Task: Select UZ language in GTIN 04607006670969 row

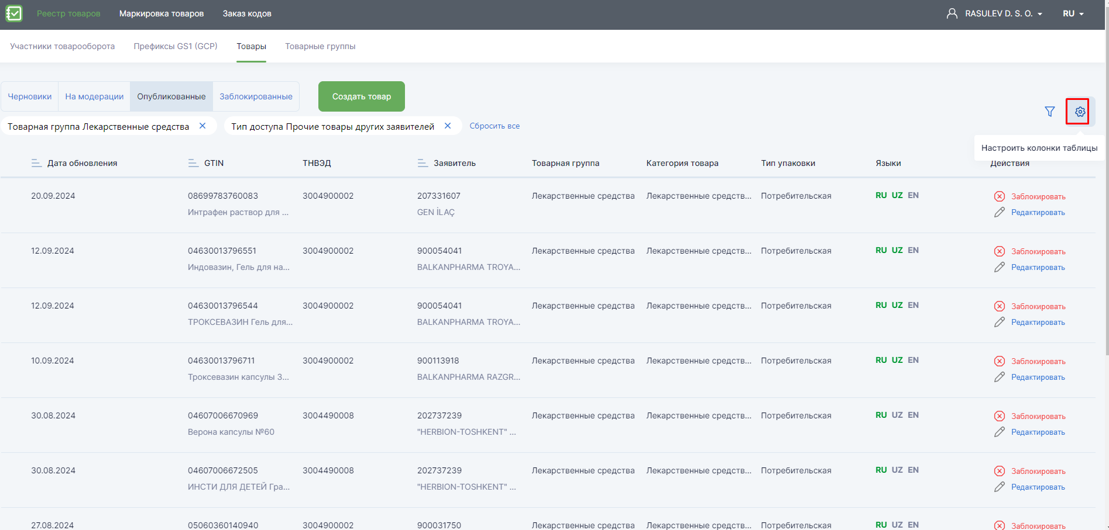Action: click(897, 415)
